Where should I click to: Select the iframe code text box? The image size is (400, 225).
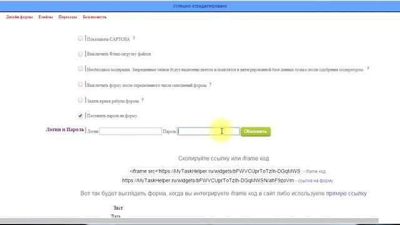click(x=215, y=171)
